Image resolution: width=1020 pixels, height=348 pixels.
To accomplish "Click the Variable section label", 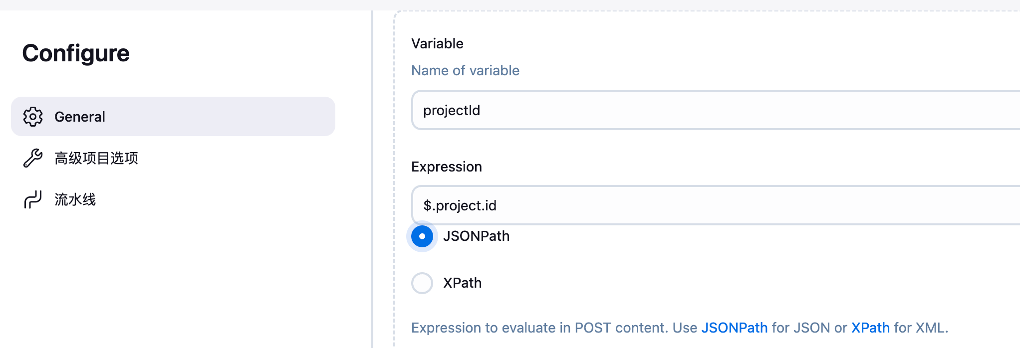I will point(437,44).
